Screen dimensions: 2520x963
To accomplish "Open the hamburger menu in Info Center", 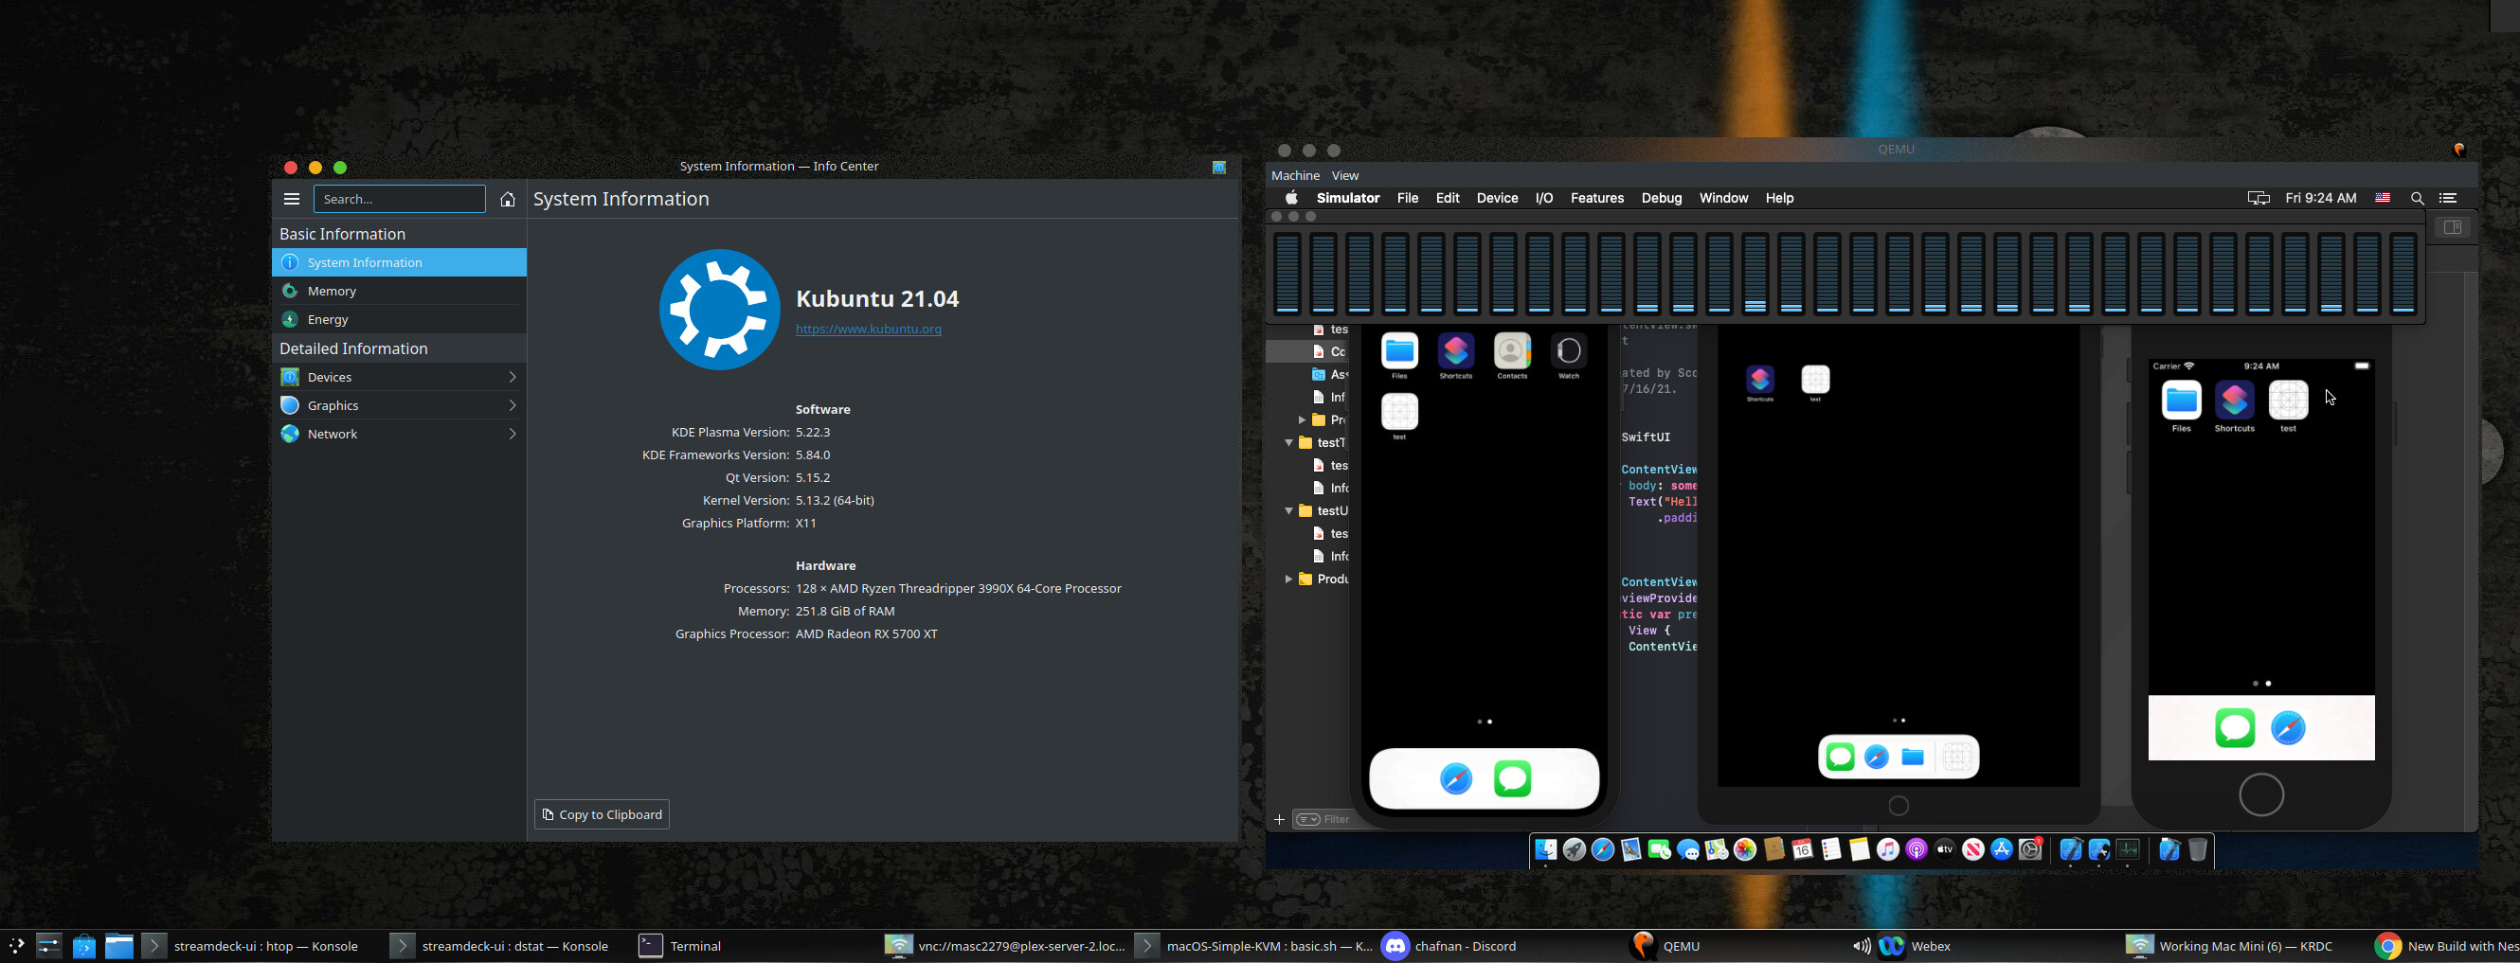I will [292, 199].
